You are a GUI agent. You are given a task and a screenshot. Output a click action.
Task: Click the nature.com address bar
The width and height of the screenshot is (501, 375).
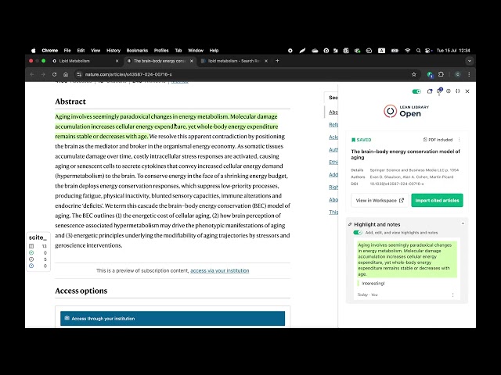[x=246, y=74]
